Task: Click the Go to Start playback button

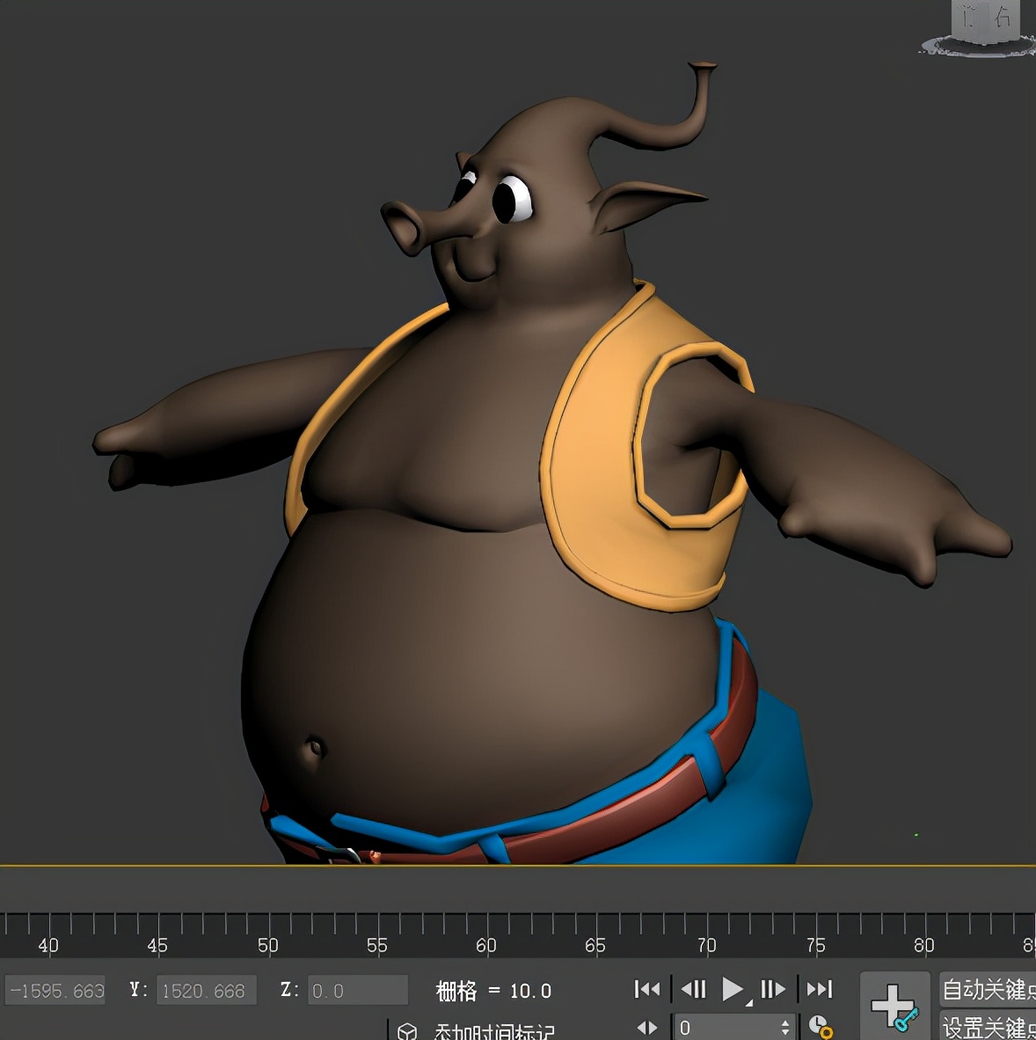Action: (647, 989)
